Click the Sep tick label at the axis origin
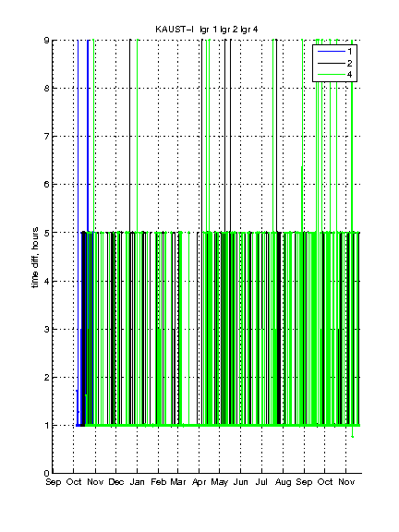Image resolution: width=399 pixels, height=532 pixels. coord(54,482)
